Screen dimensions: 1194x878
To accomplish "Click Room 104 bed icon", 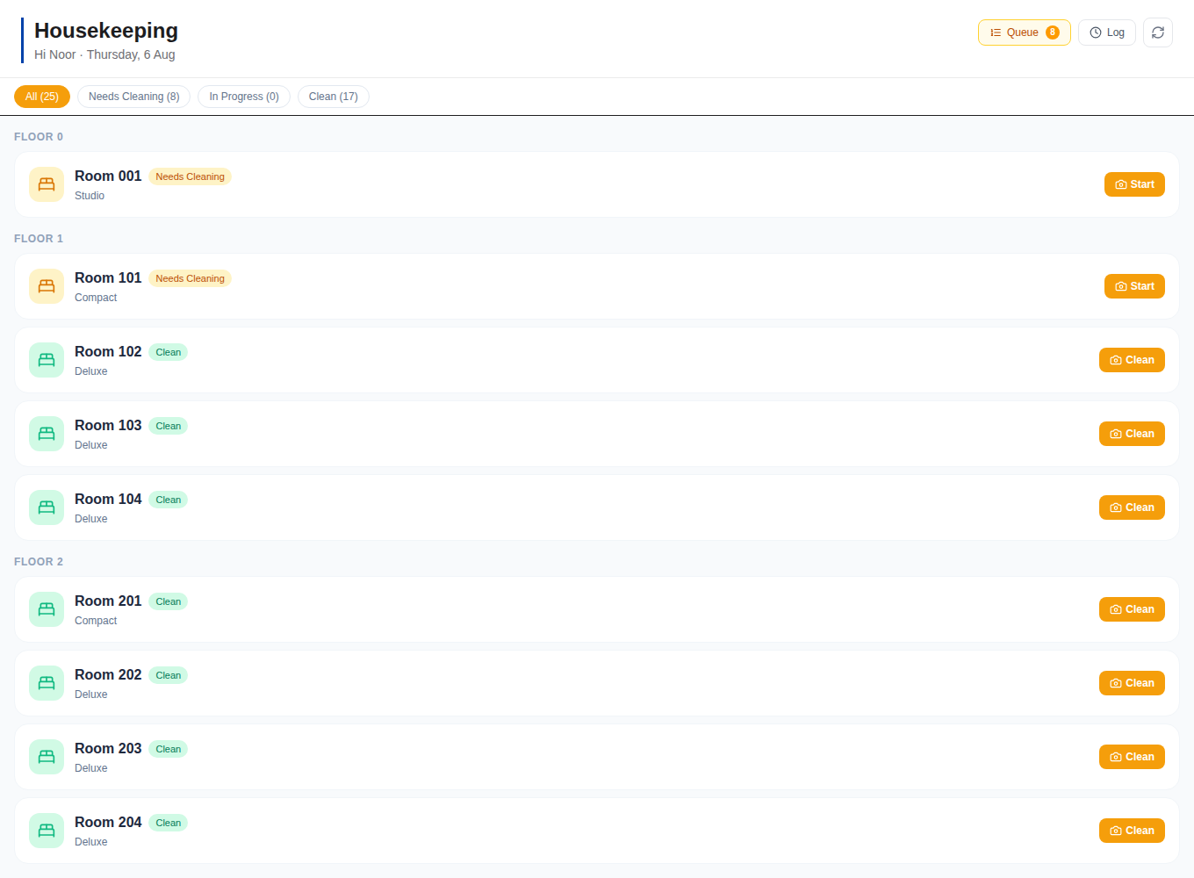I will click(x=47, y=507).
